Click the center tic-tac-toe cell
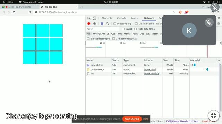This screenshot has height=124, width=222. tap(43, 44)
